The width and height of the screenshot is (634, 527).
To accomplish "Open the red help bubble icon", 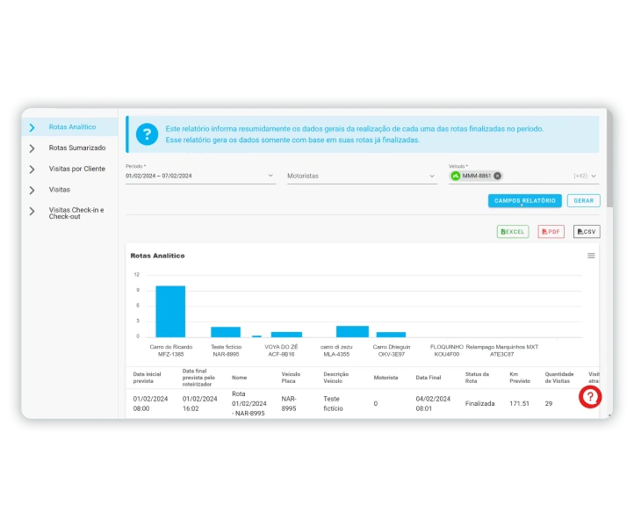I will (x=590, y=397).
